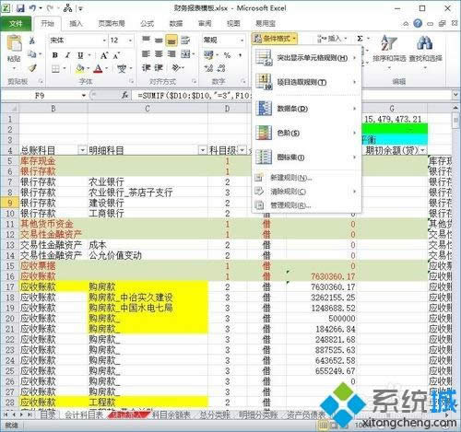Click the Decrease Indent icon
This screenshot has height=432, width=461.
[147, 68]
